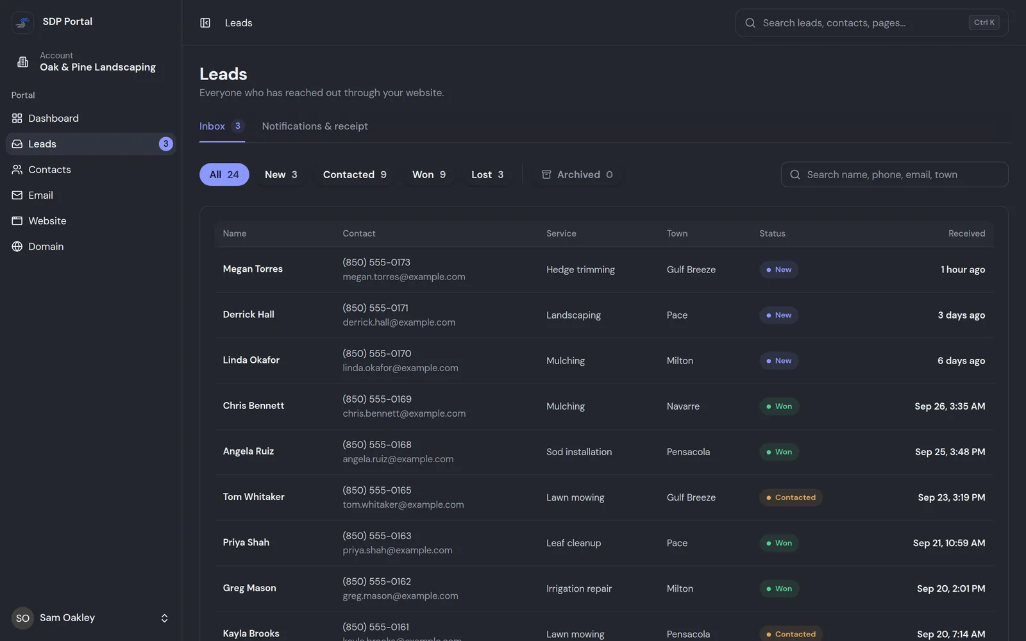View Archived leads
Viewport: 1026px width, 641px height.
click(x=577, y=175)
